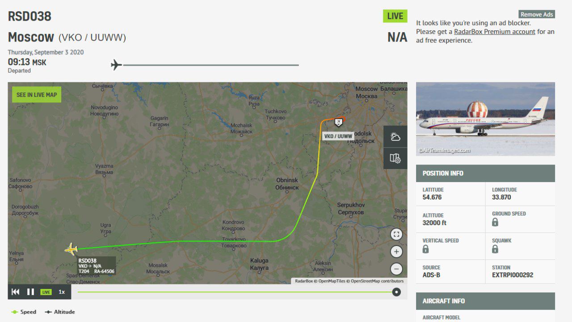The image size is (572, 322).
Task: Change the 1x playback speed
Action: (x=62, y=292)
